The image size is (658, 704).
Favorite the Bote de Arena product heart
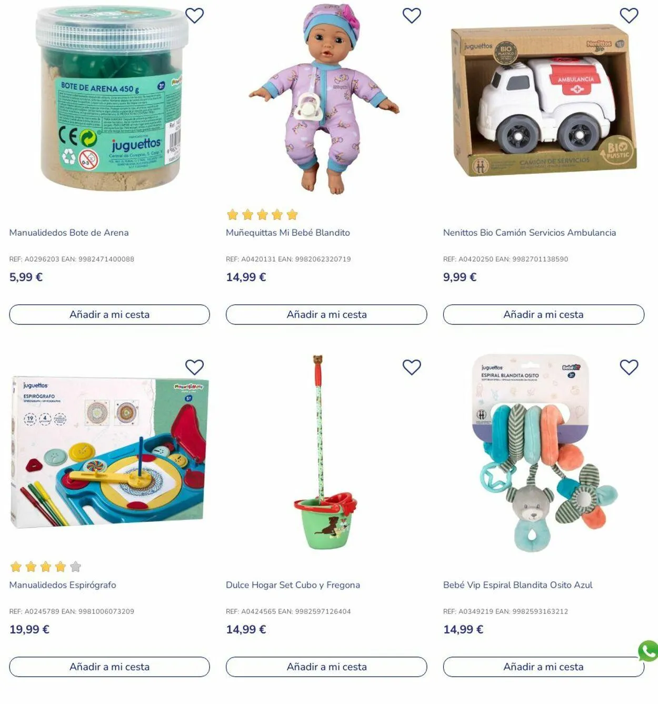pos(194,16)
